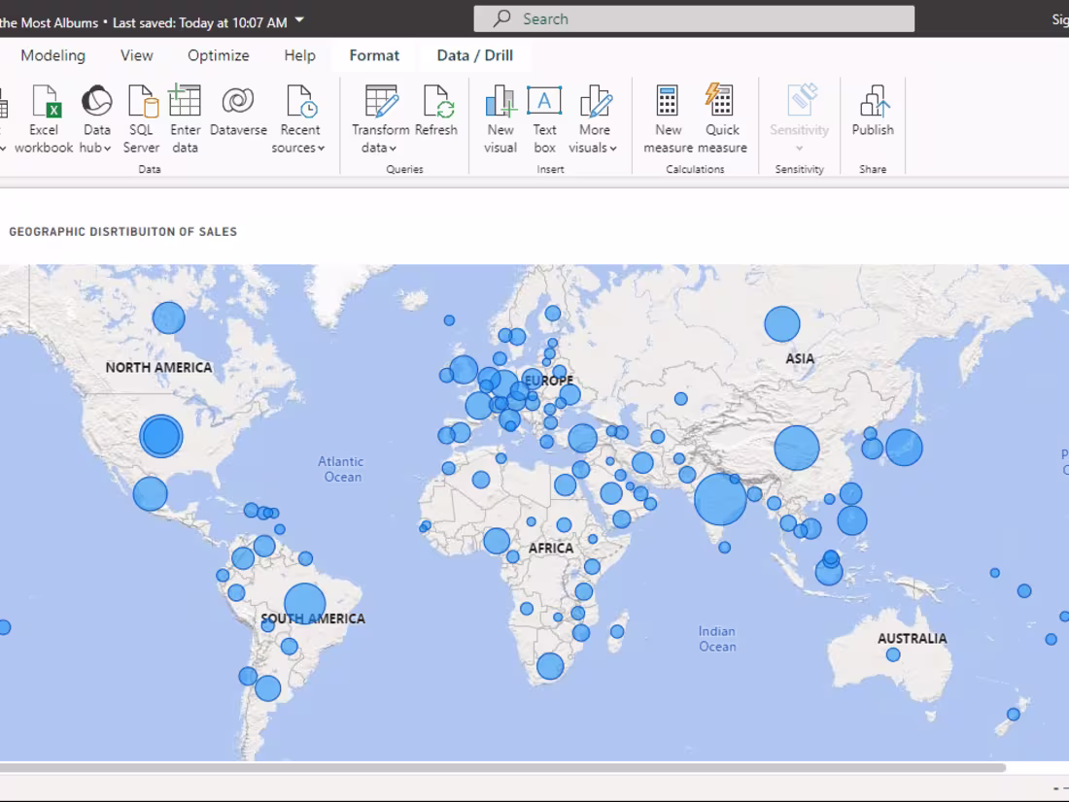Click the NORTH AMERICA map label
1069x802 pixels.
(x=158, y=367)
